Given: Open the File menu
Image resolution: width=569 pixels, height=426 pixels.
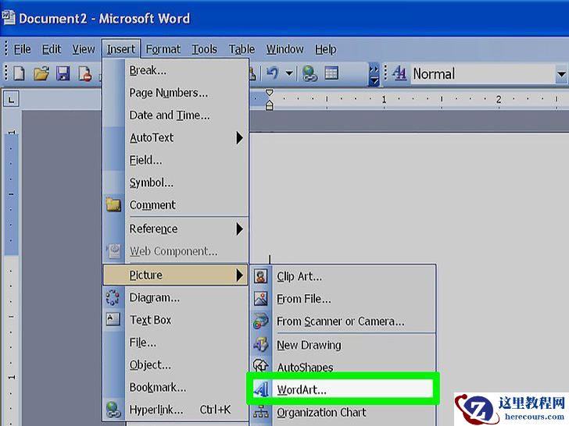Looking at the screenshot, I should pyautogui.click(x=22, y=49).
